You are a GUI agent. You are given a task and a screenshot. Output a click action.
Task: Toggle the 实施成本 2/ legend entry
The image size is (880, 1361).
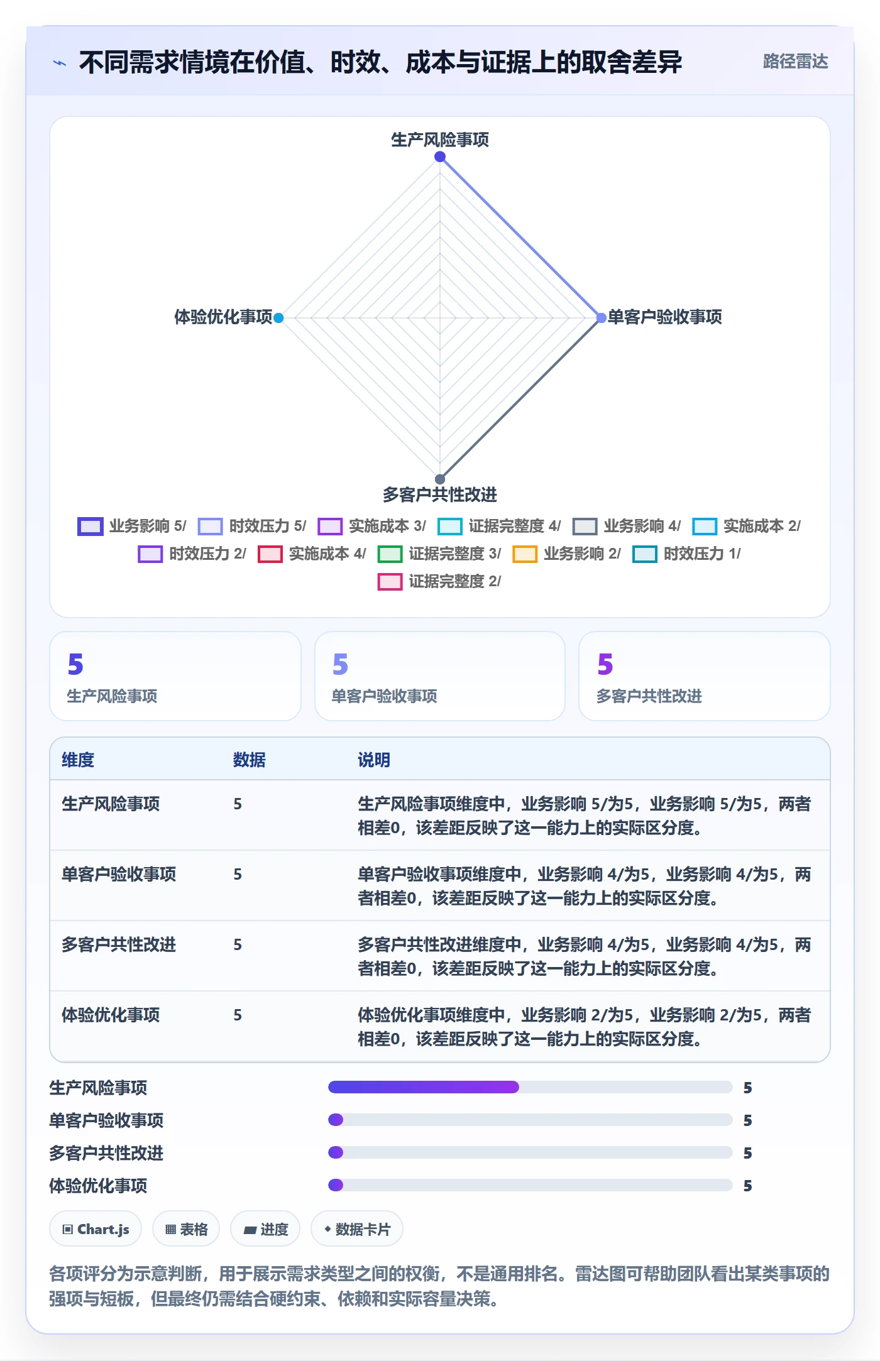pyautogui.click(x=746, y=526)
